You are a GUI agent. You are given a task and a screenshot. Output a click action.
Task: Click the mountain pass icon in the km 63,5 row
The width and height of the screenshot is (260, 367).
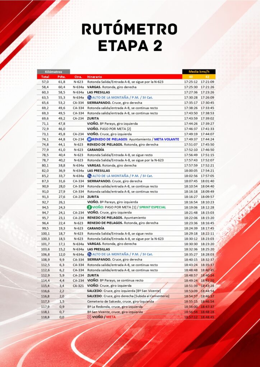point(89,97)
